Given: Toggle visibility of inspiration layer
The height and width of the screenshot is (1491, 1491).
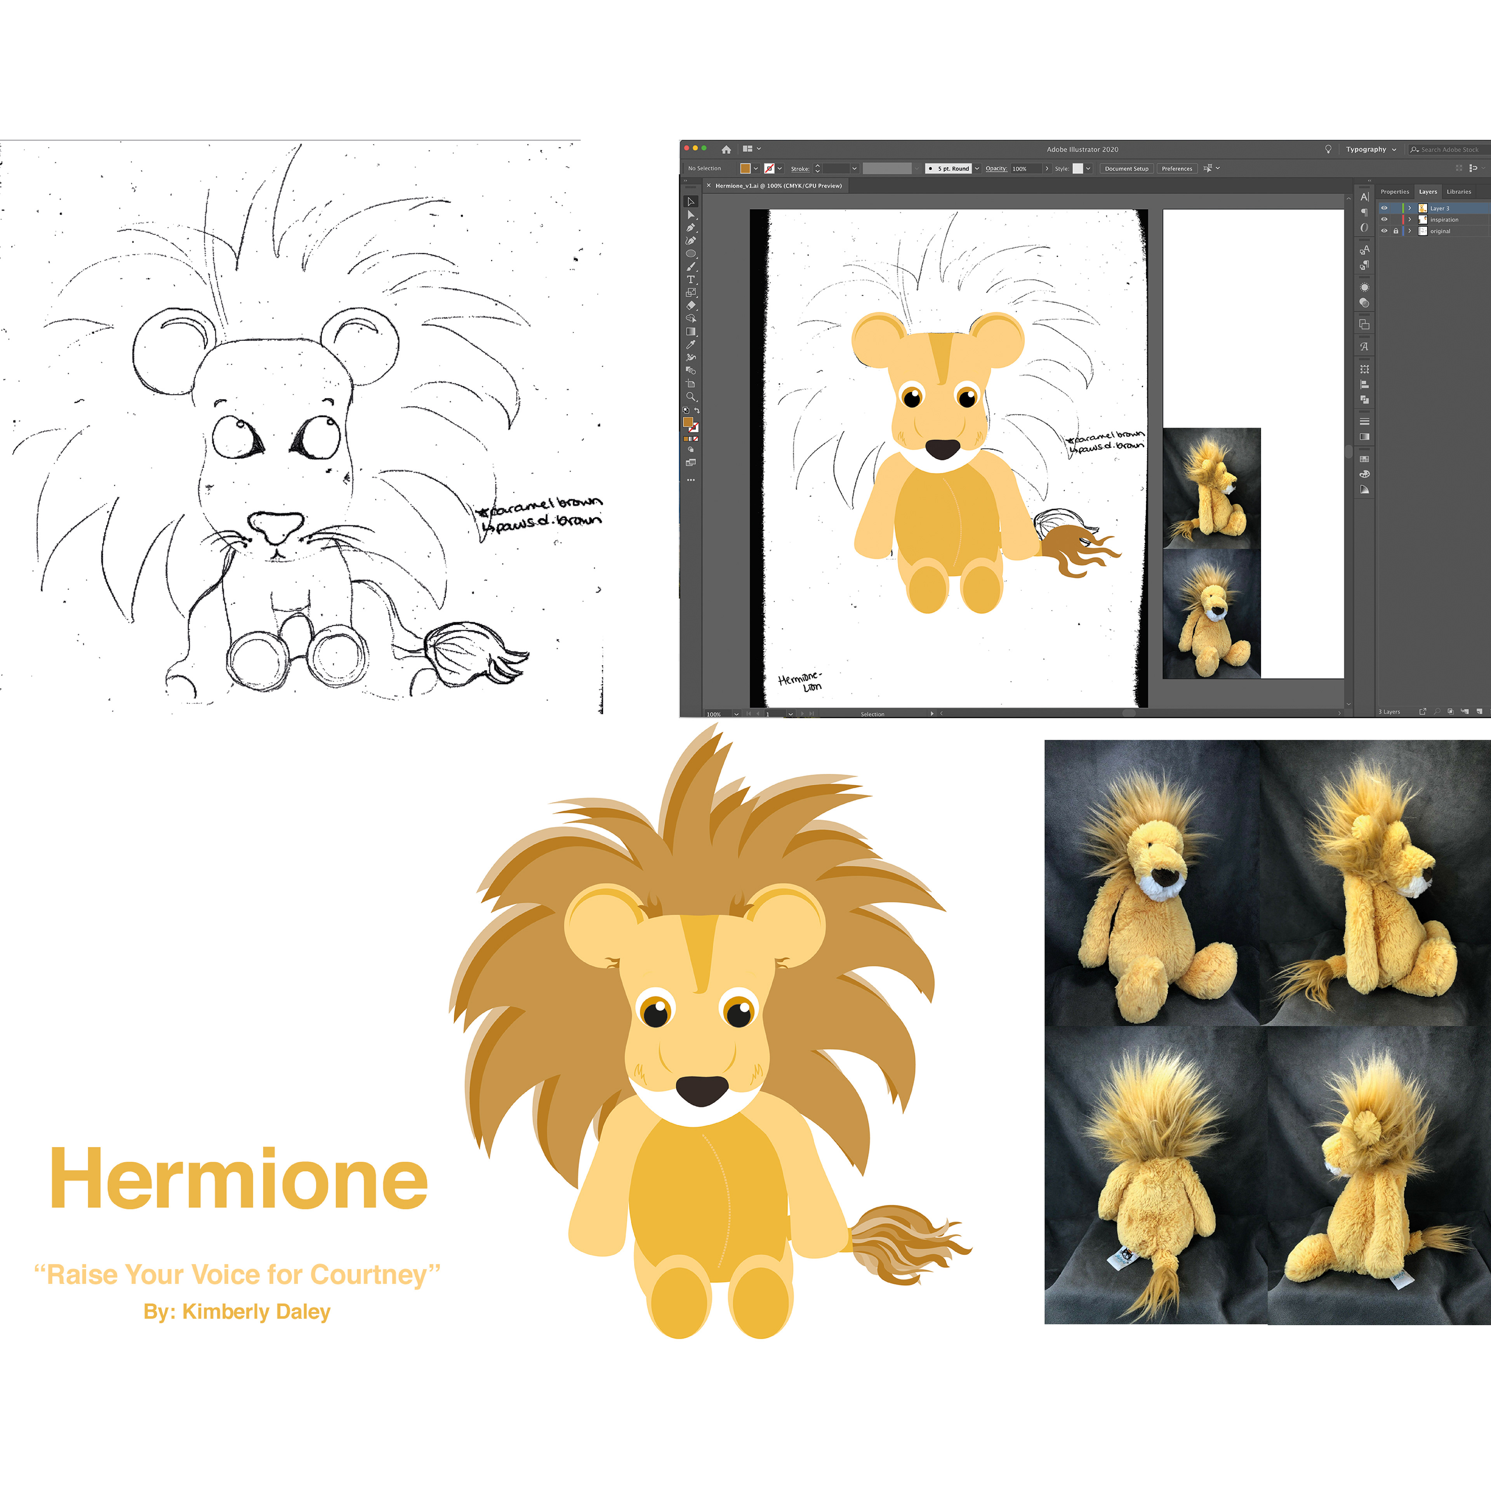Looking at the screenshot, I should click(x=1384, y=220).
